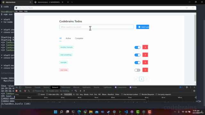Open the Sources DevTools tab
The height and width of the screenshot is (115, 205).
46,87
